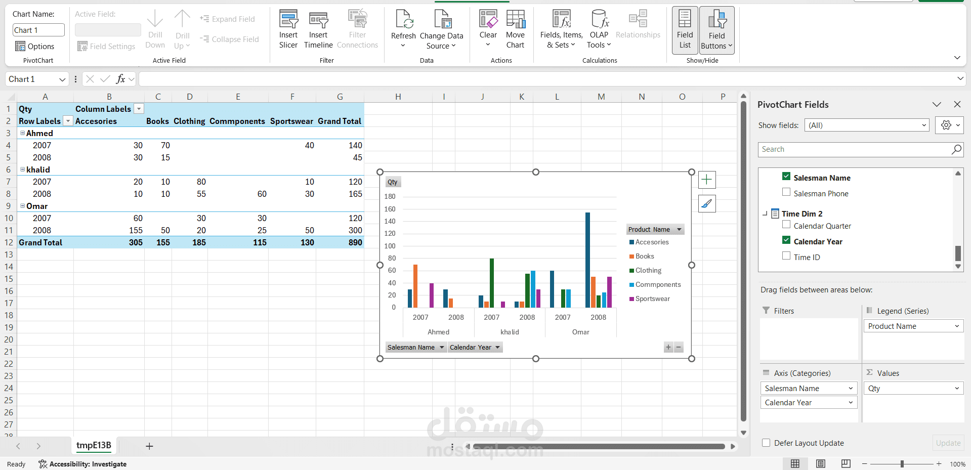Uncheck Calendar Year in the fields list

(786, 240)
